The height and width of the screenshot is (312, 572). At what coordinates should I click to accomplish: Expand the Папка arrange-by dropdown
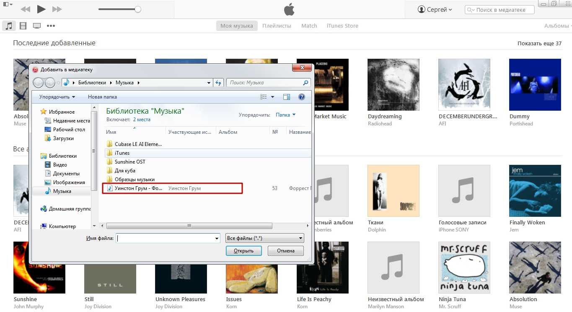(x=285, y=115)
